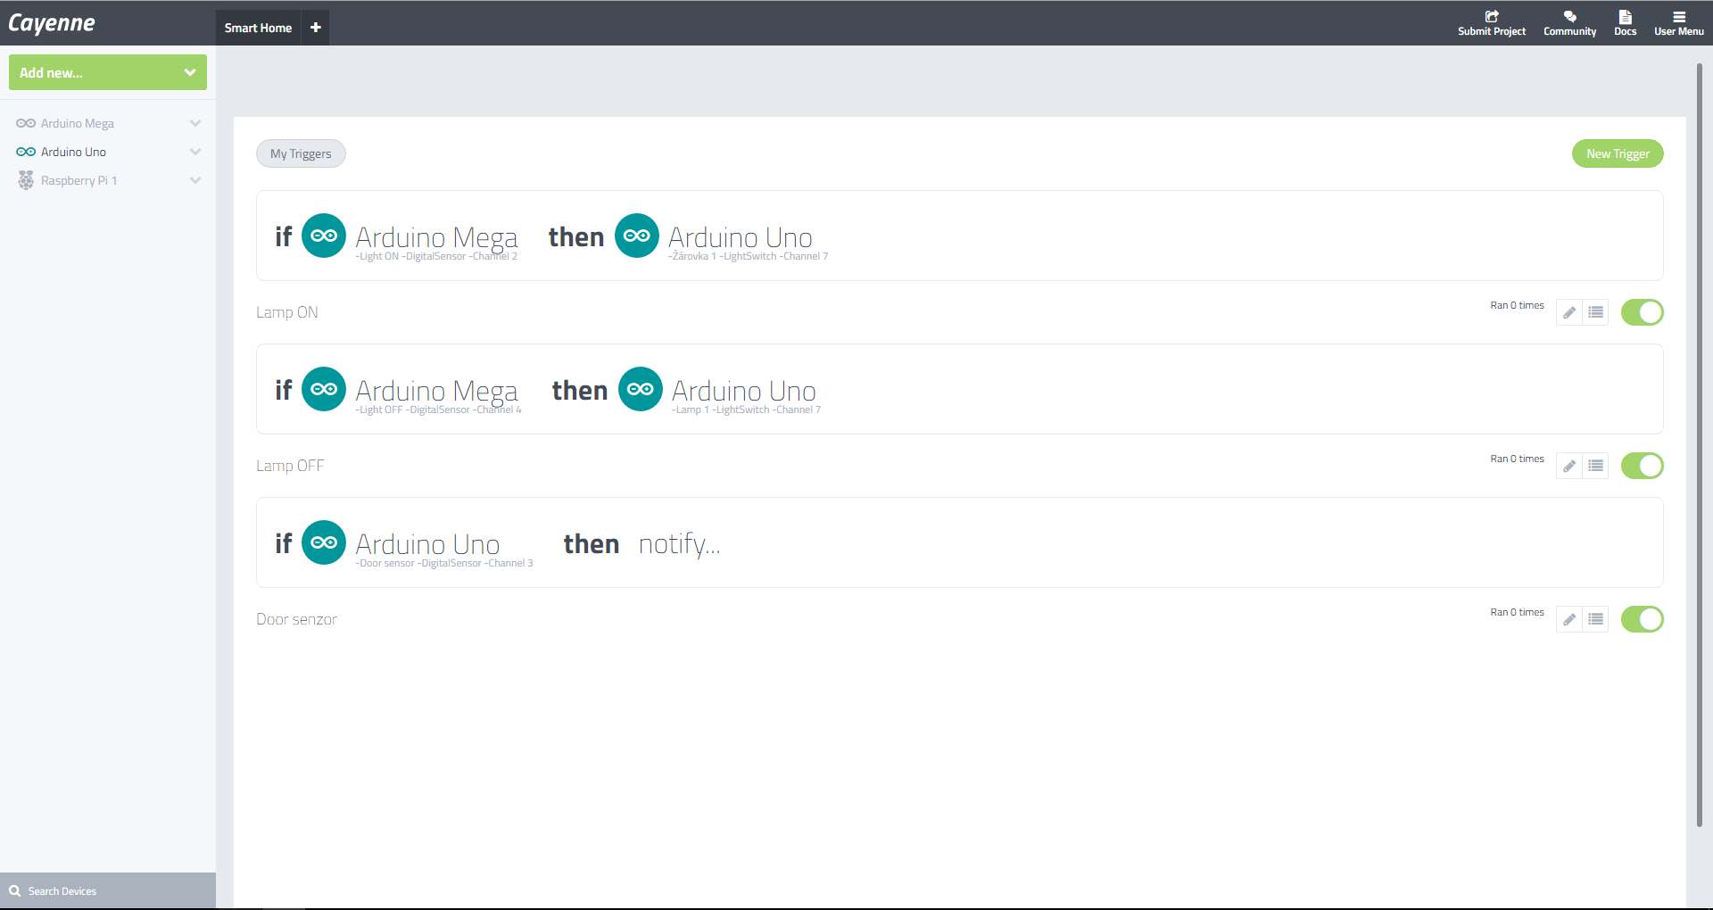Click the Lamp ON trigger name
This screenshot has height=910, width=1713.
pyautogui.click(x=287, y=312)
